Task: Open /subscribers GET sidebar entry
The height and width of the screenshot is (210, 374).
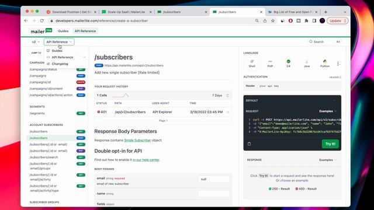Action: coord(57,131)
